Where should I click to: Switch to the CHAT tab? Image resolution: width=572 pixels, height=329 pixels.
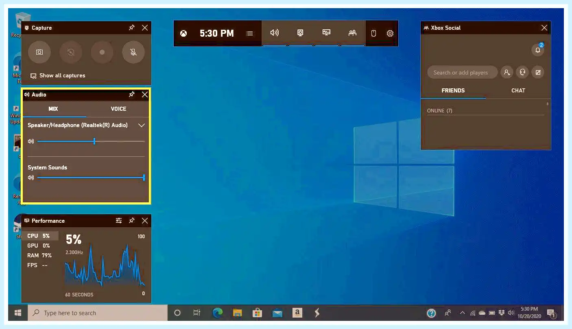(x=518, y=91)
